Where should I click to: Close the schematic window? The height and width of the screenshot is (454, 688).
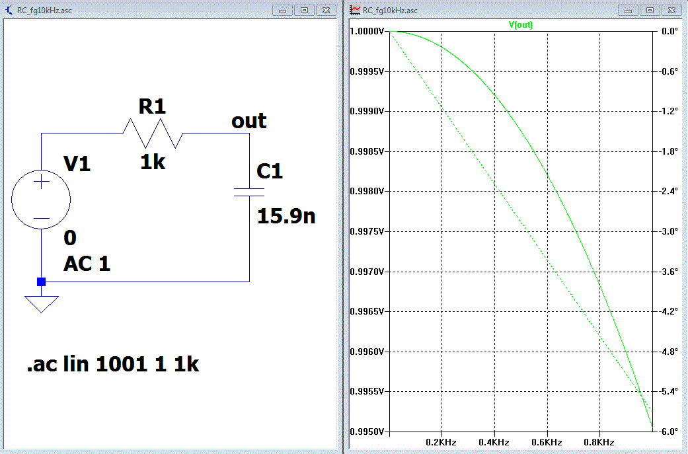click(x=326, y=10)
